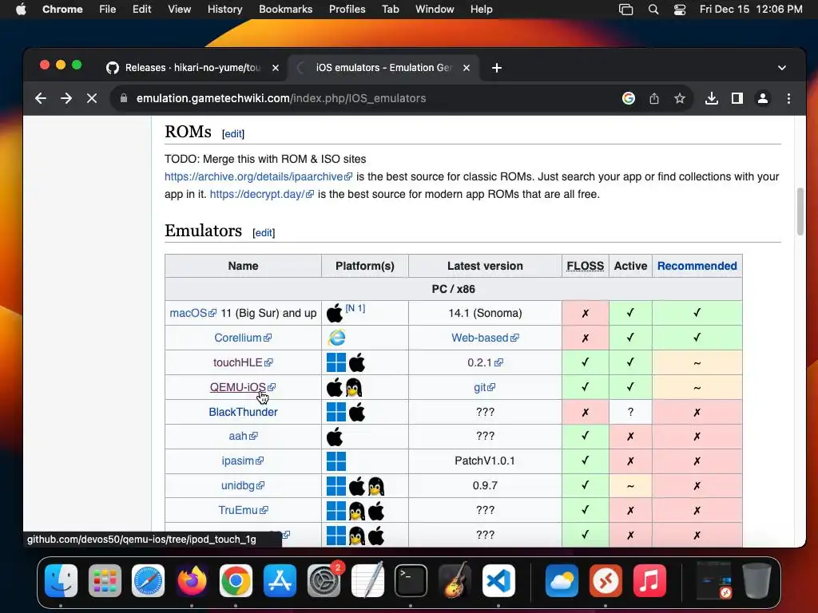This screenshot has width=818, height=613.
Task: Switch to the Releases hikari-no-yume tab
Action: (192, 68)
